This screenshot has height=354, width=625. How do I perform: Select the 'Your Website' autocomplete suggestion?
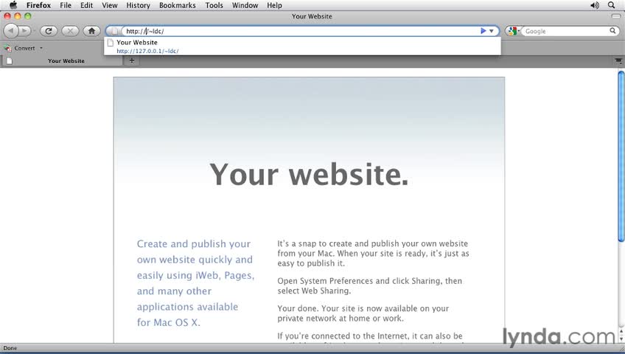(x=302, y=46)
